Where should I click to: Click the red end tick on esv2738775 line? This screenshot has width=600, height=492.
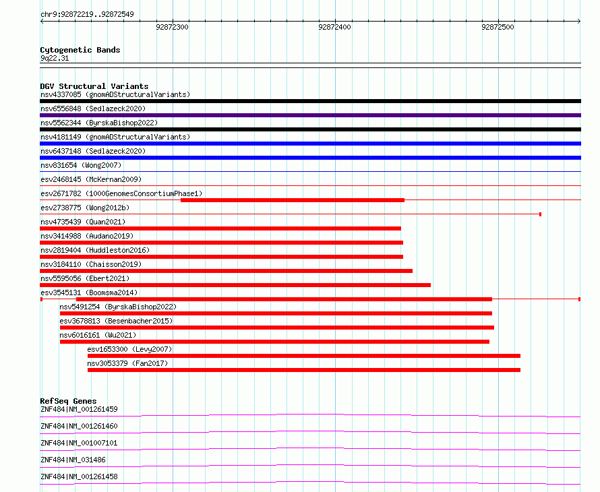coord(540,214)
